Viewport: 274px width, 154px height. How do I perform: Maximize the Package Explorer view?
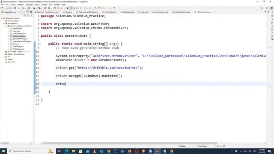[31, 12]
